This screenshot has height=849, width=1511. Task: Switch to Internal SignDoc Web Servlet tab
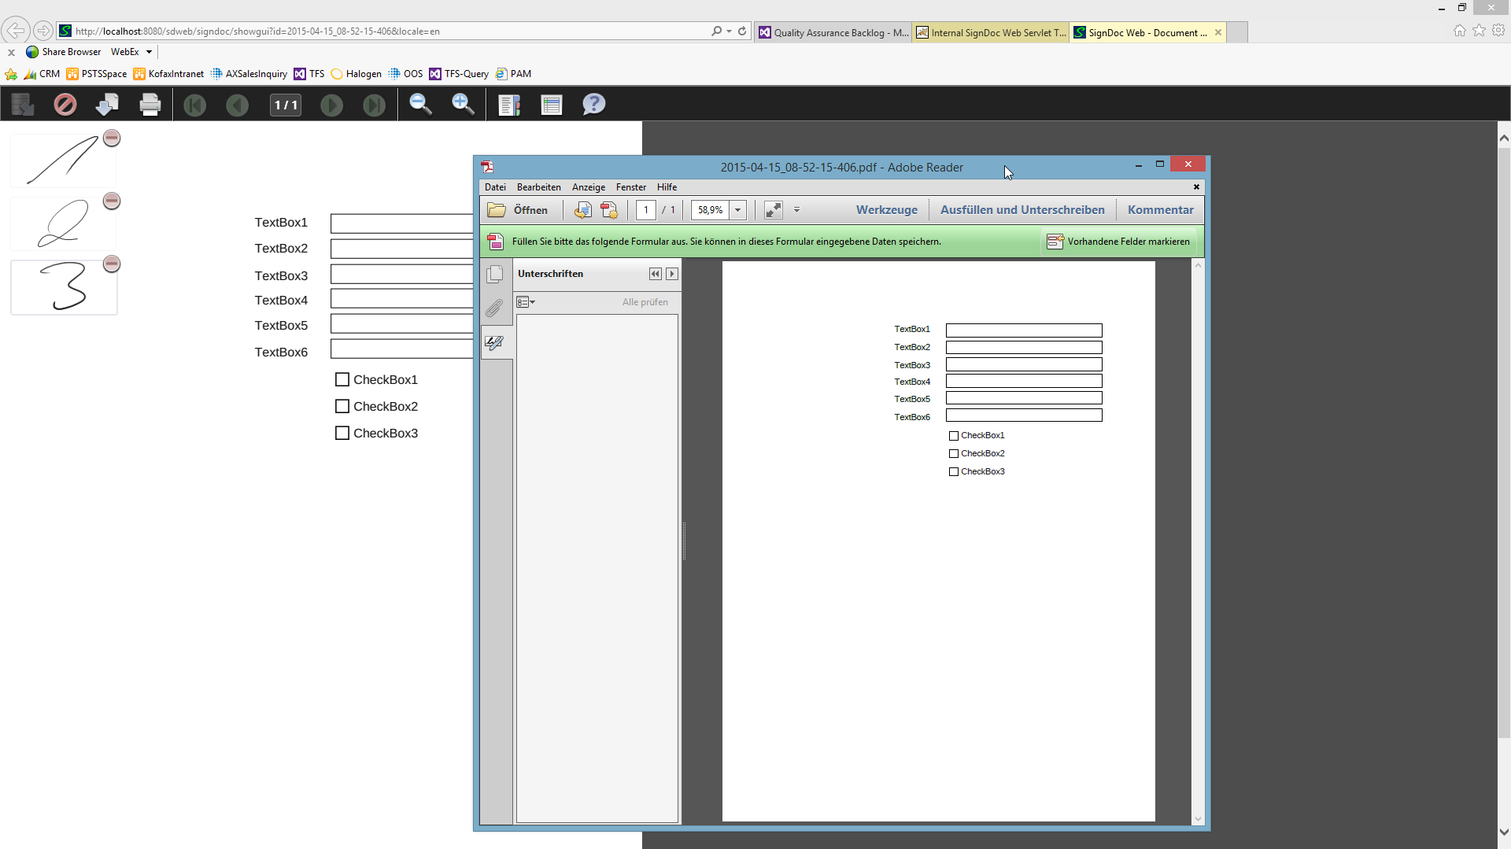[x=991, y=32]
